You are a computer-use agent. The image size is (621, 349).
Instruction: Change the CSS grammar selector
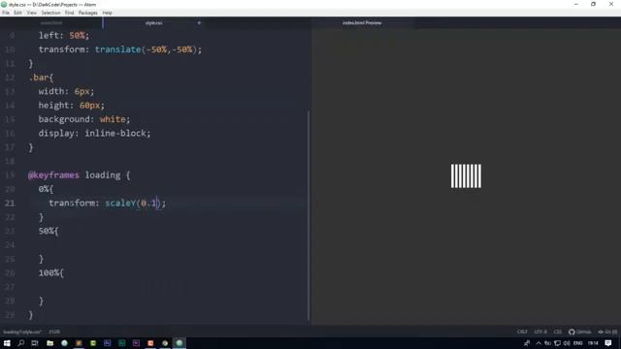(x=558, y=332)
